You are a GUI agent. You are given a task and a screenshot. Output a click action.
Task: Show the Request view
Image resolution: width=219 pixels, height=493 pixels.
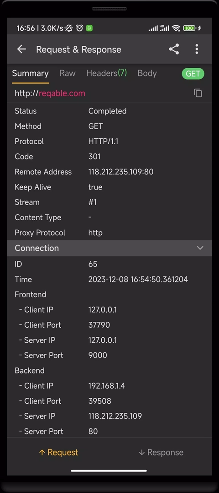(58, 452)
